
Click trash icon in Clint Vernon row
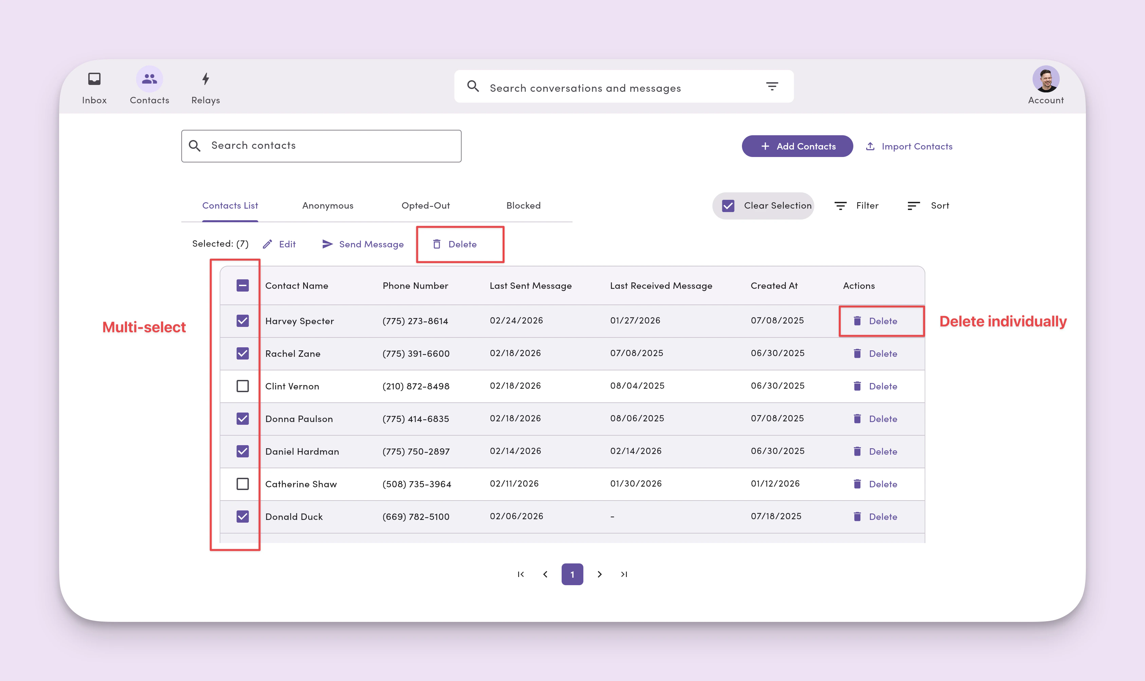click(857, 386)
